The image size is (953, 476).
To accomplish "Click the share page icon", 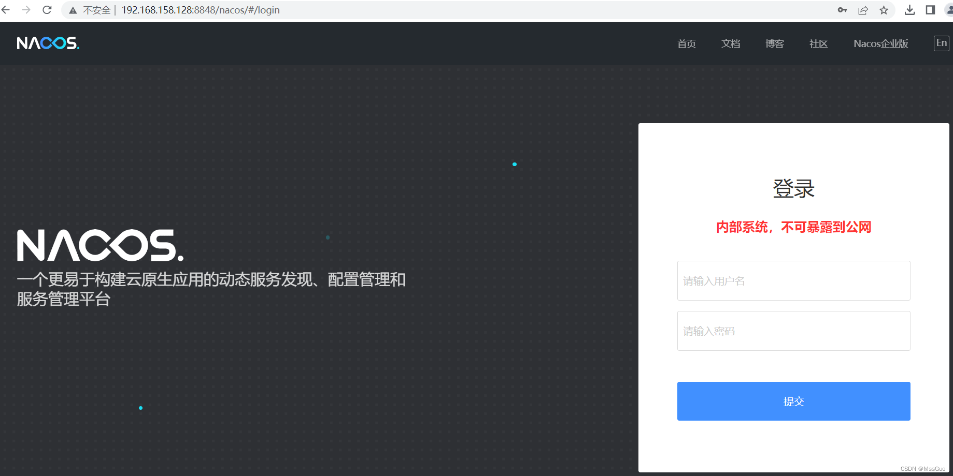I will pyautogui.click(x=863, y=10).
